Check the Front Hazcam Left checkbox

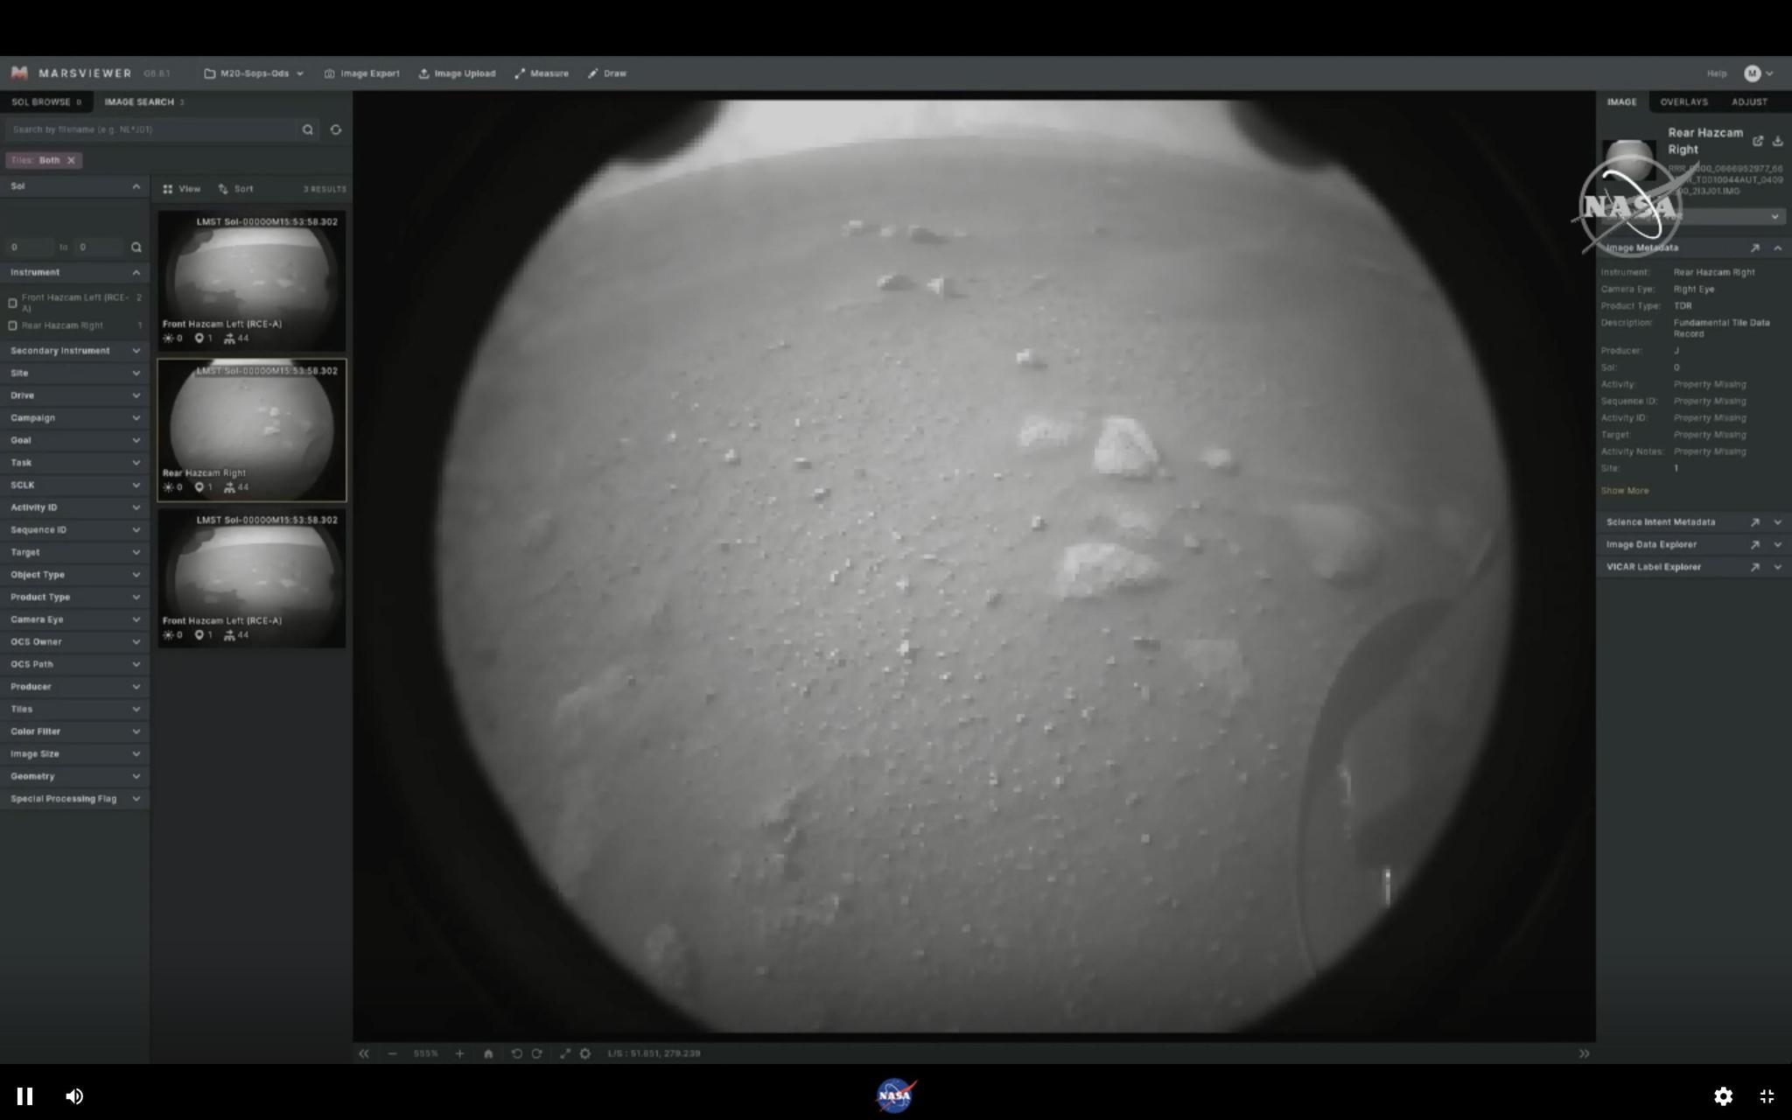tap(13, 303)
